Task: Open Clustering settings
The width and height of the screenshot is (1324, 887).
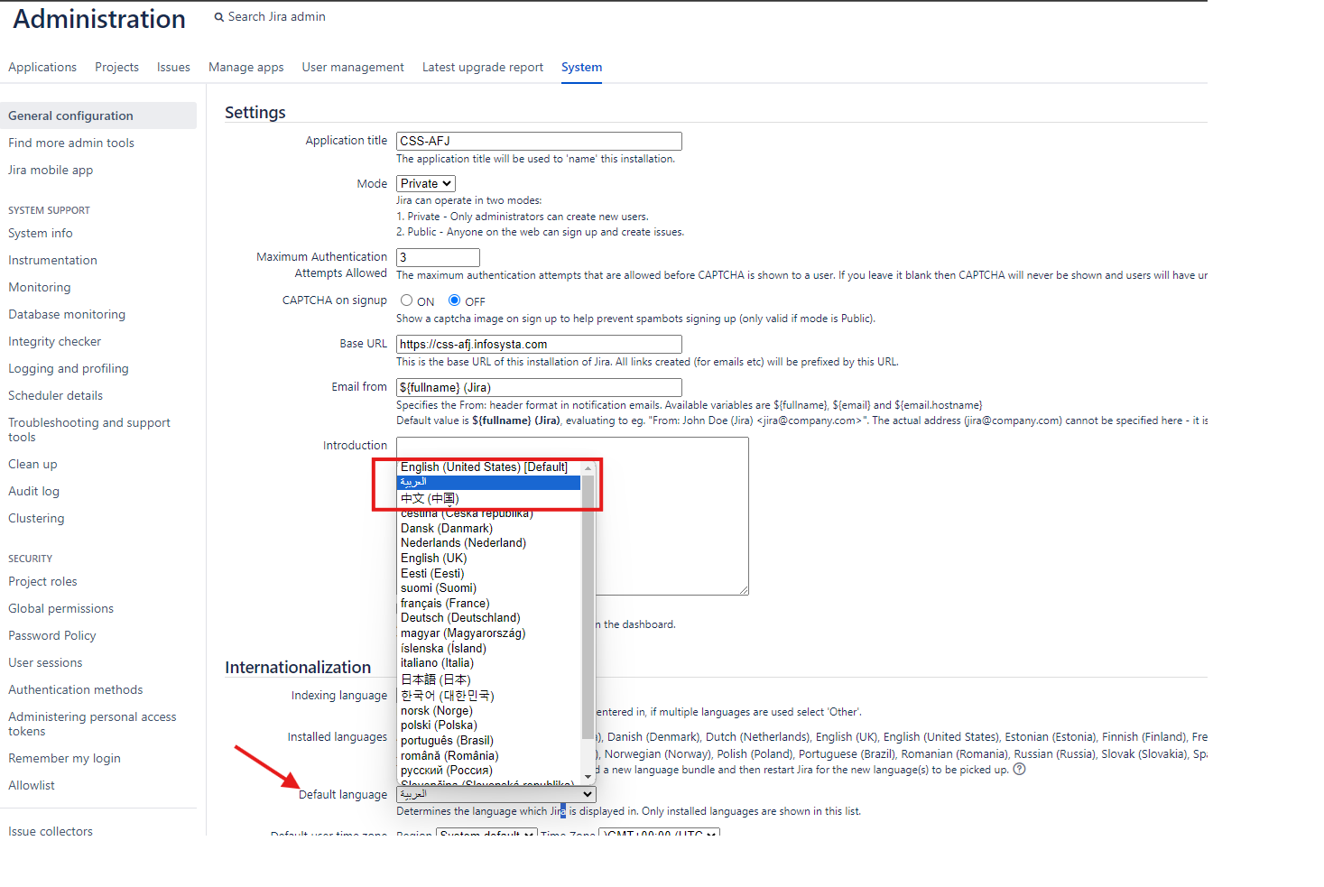Action: [36, 518]
